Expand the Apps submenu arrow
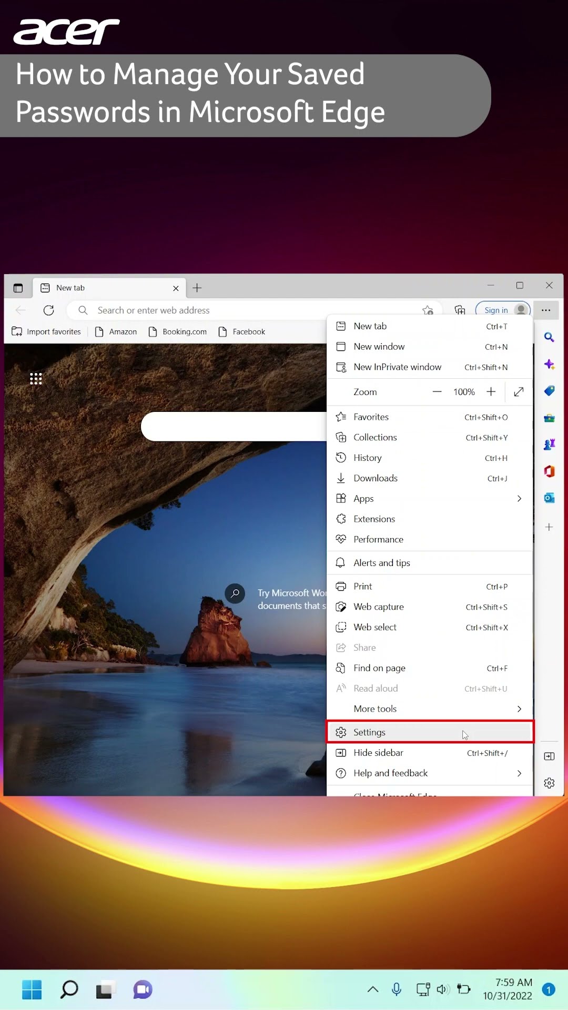 [x=519, y=498]
